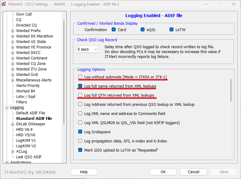Enable Log full QTH from XML lookups
The width and height of the screenshot is (241, 179).
(80, 95)
